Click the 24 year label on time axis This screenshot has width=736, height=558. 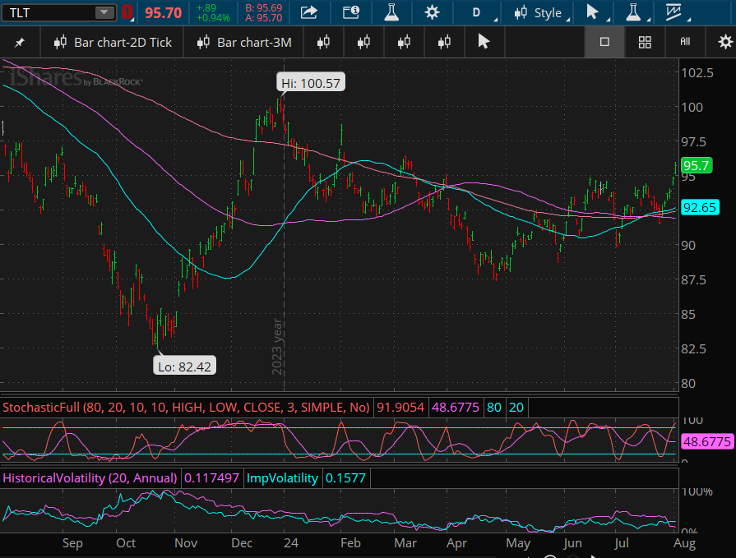(x=291, y=543)
